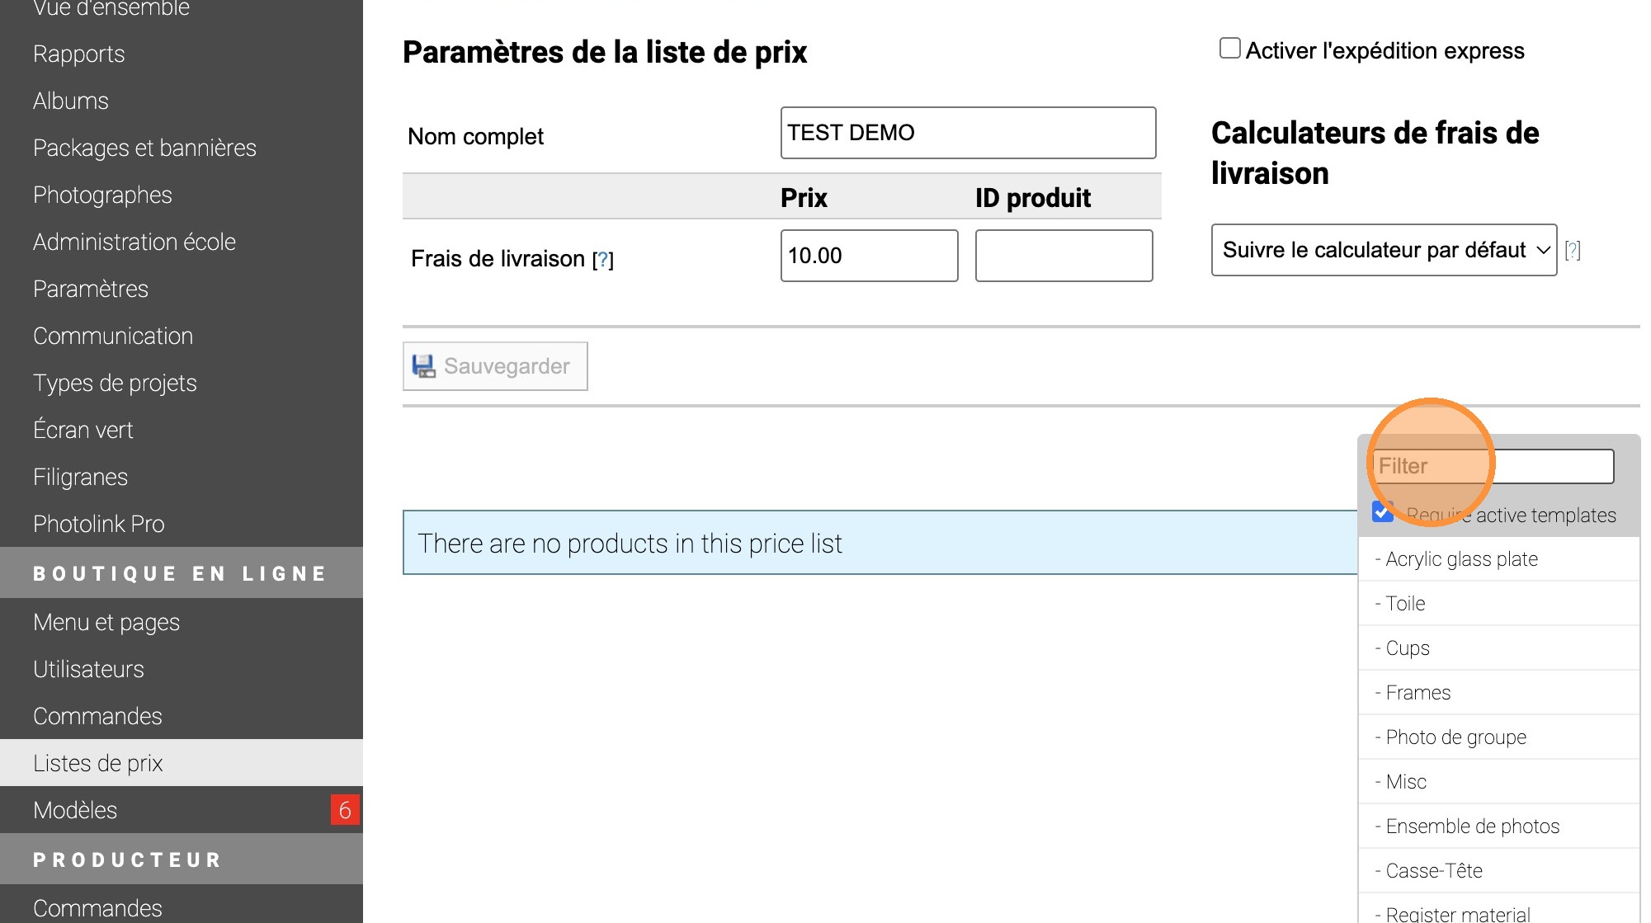Image resolution: width=1651 pixels, height=923 pixels.
Task: Click the Filter search box
Action: pos(1492,466)
